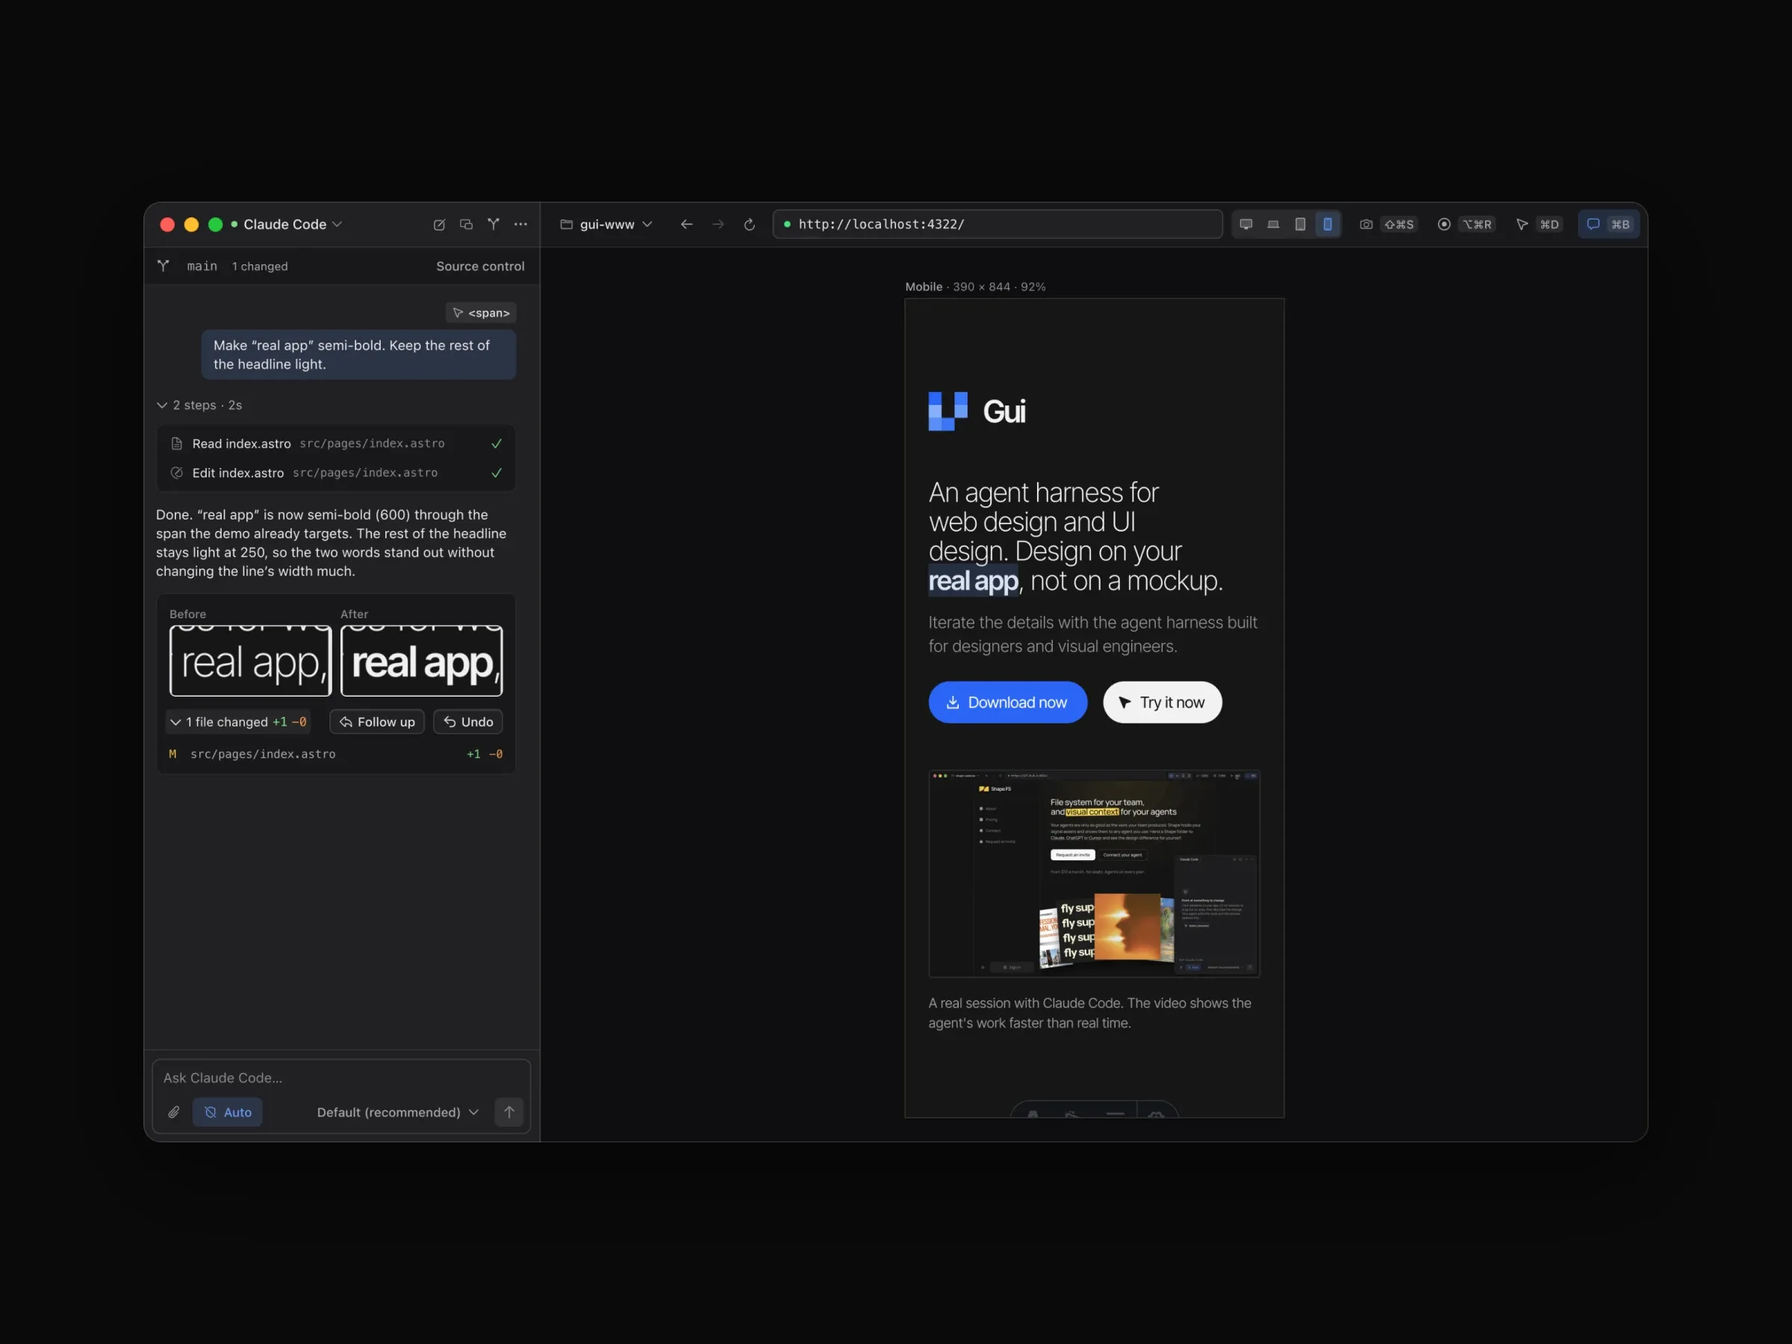Activate the element picker cursor tool
The height and width of the screenshot is (1344, 1792).
tap(1522, 225)
